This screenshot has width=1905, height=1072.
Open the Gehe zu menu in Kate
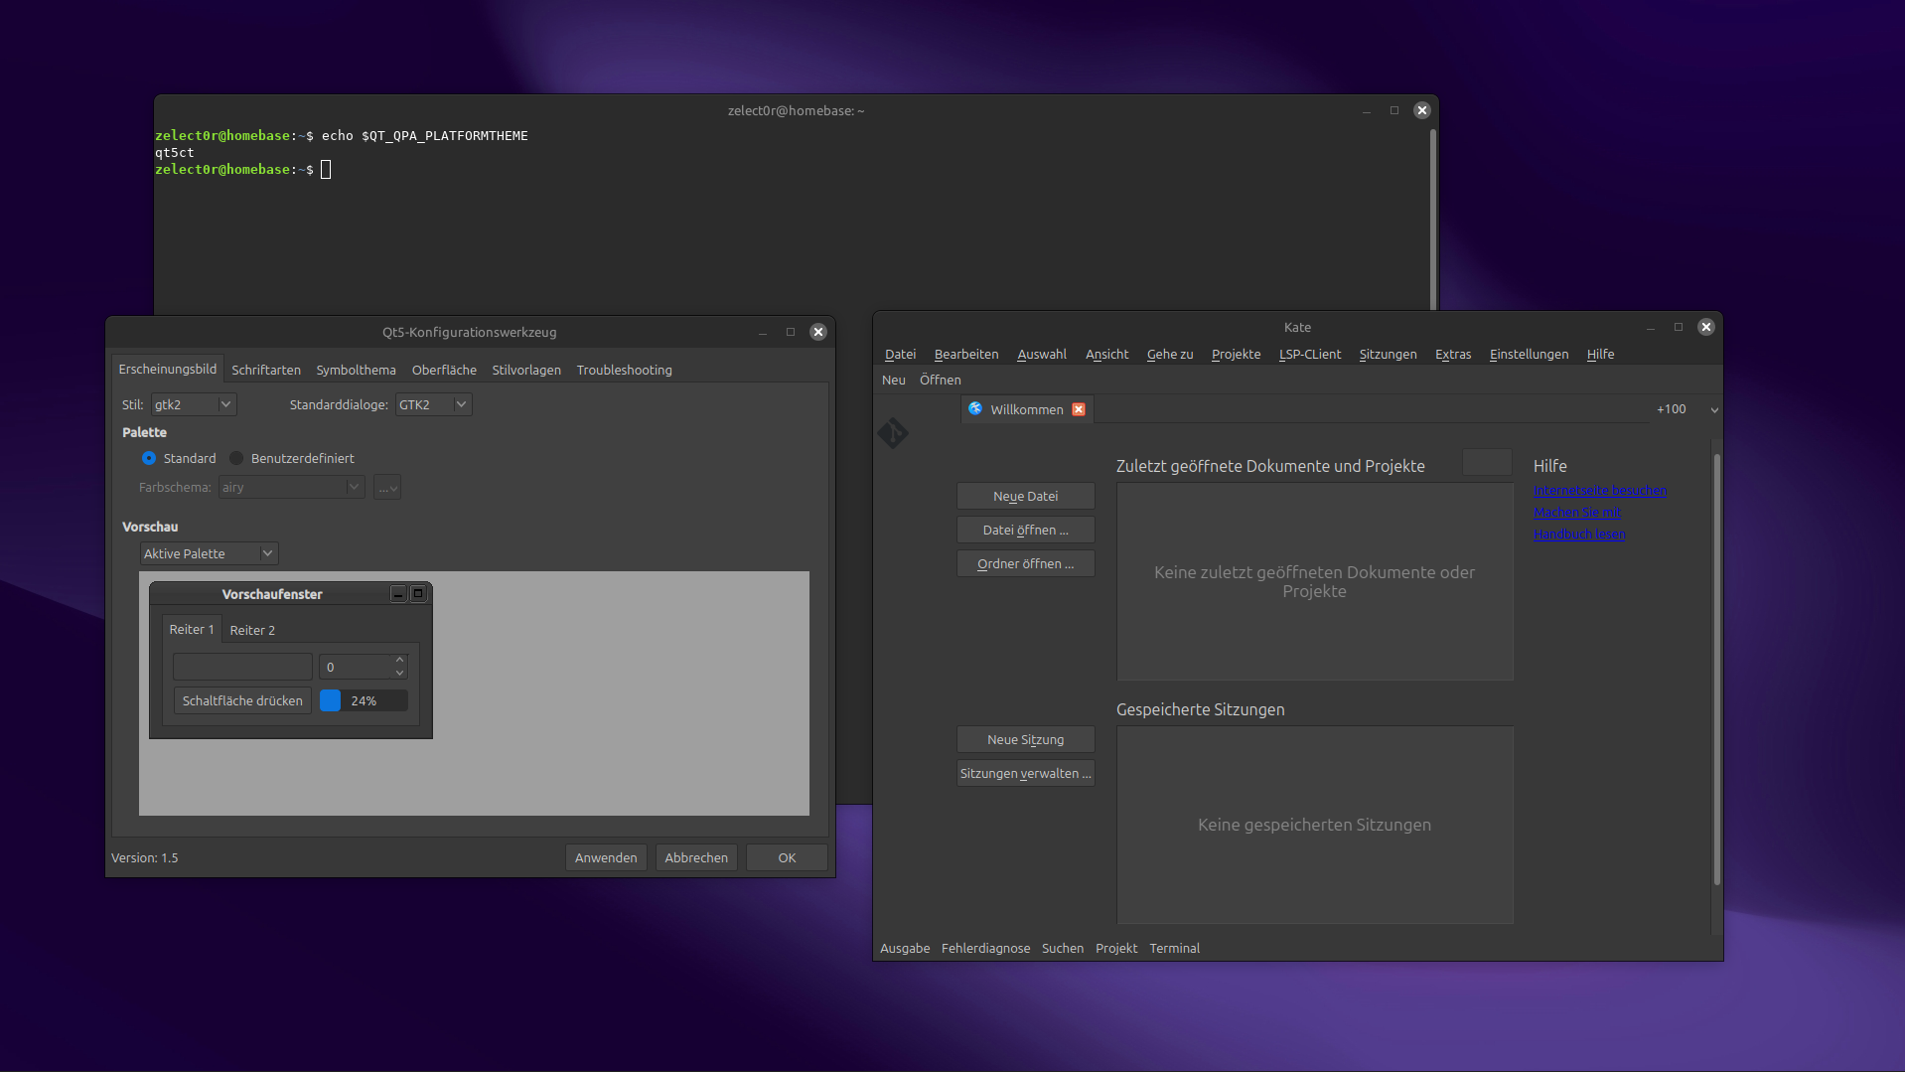click(1170, 354)
